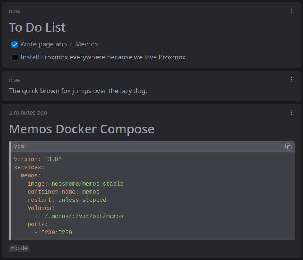This screenshot has height=260, width=303.
Task: Click the strikethrough text 'Write page about Memos'
Action: coord(59,44)
